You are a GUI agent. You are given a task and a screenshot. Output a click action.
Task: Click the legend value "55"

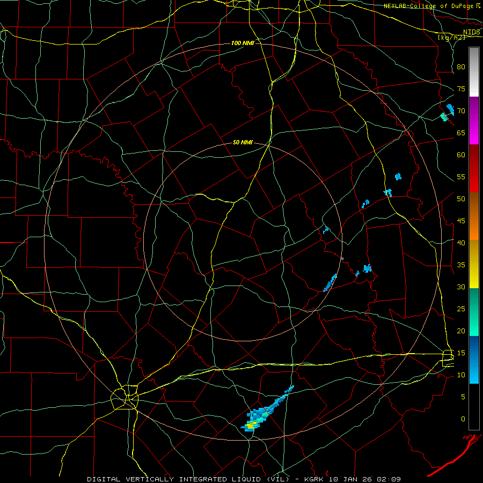[461, 177]
